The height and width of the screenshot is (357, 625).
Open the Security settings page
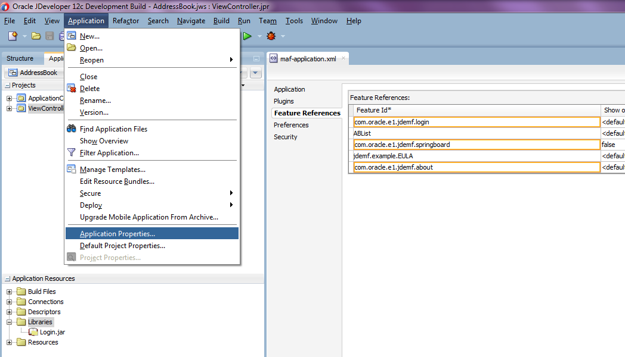click(285, 136)
